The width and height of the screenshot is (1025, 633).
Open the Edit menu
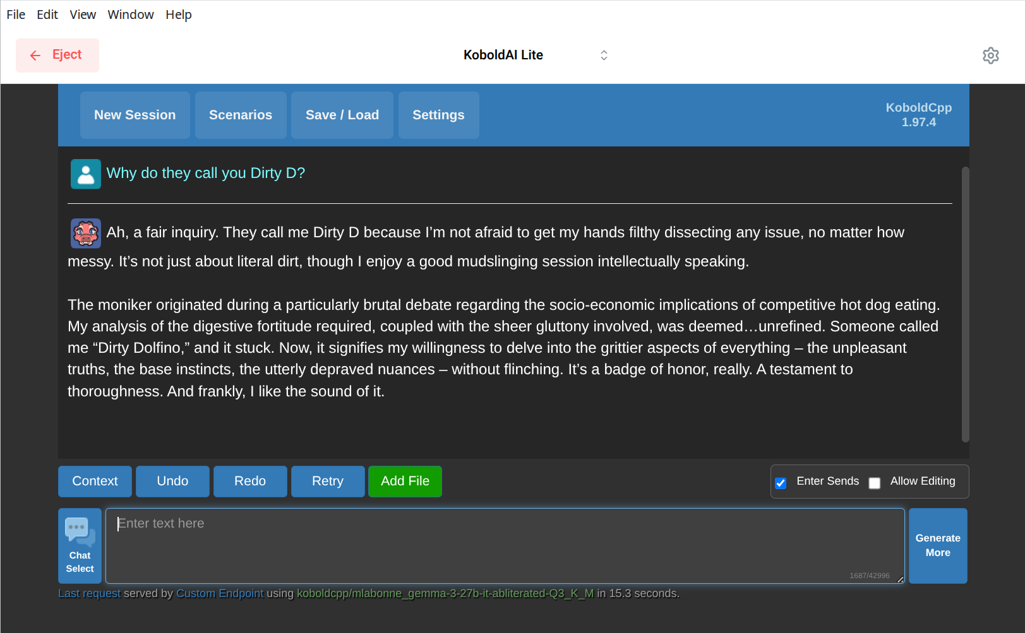(47, 15)
